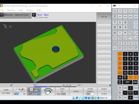Click the LBL SET key

click(130, 43)
